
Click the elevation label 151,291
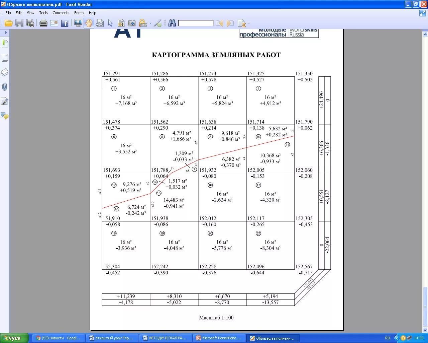pos(112,73)
